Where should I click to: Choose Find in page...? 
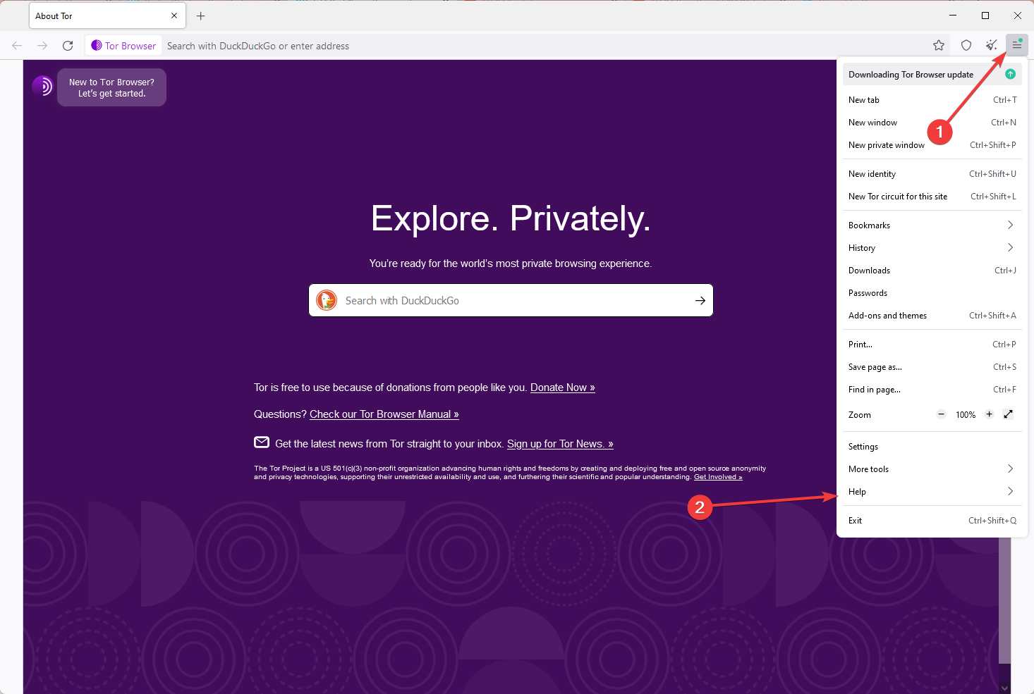[x=932, y=390]
